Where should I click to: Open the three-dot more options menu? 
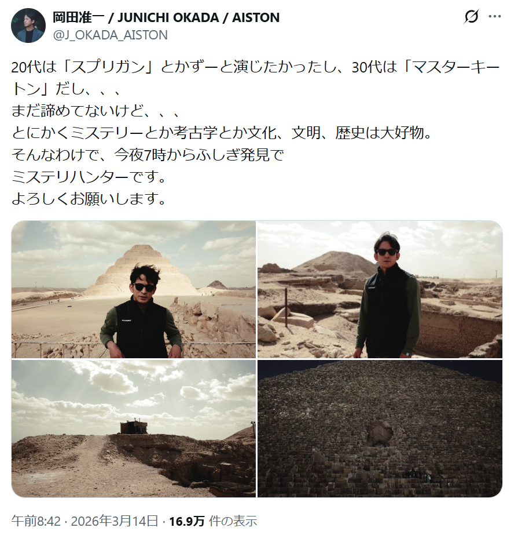click(494, 16)
